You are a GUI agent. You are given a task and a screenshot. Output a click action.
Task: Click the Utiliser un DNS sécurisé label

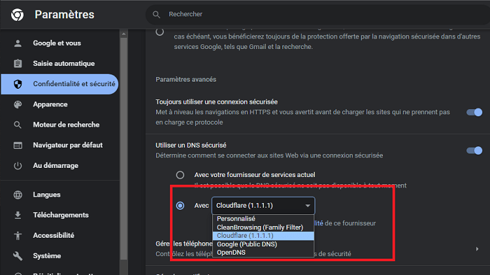click(x=191, y=145)
